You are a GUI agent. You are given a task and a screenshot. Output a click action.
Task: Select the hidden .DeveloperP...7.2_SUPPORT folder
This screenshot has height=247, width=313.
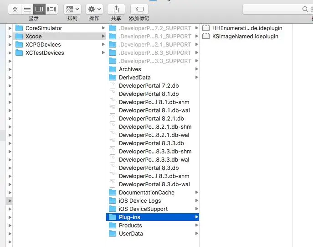tap(153, 28)
